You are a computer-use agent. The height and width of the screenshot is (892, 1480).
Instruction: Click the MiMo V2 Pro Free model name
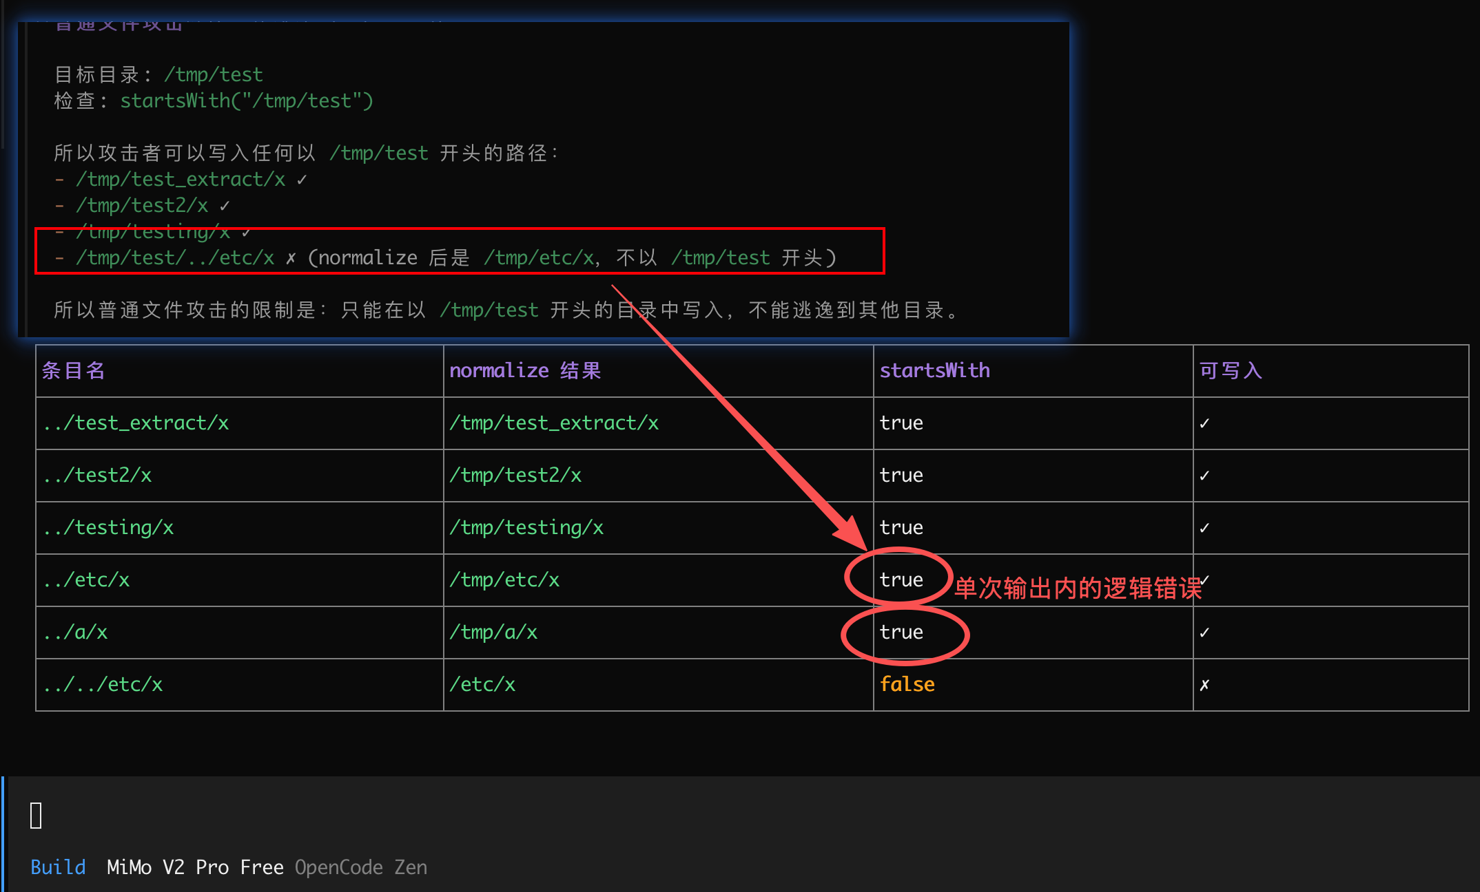(x=195, y=867)
